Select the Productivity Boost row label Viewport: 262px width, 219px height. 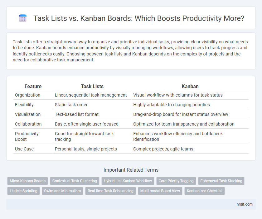[x=27, y=136]
